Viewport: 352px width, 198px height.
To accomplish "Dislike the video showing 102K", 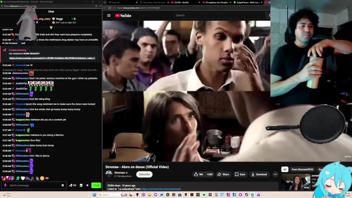I will [x=210, y=174].
